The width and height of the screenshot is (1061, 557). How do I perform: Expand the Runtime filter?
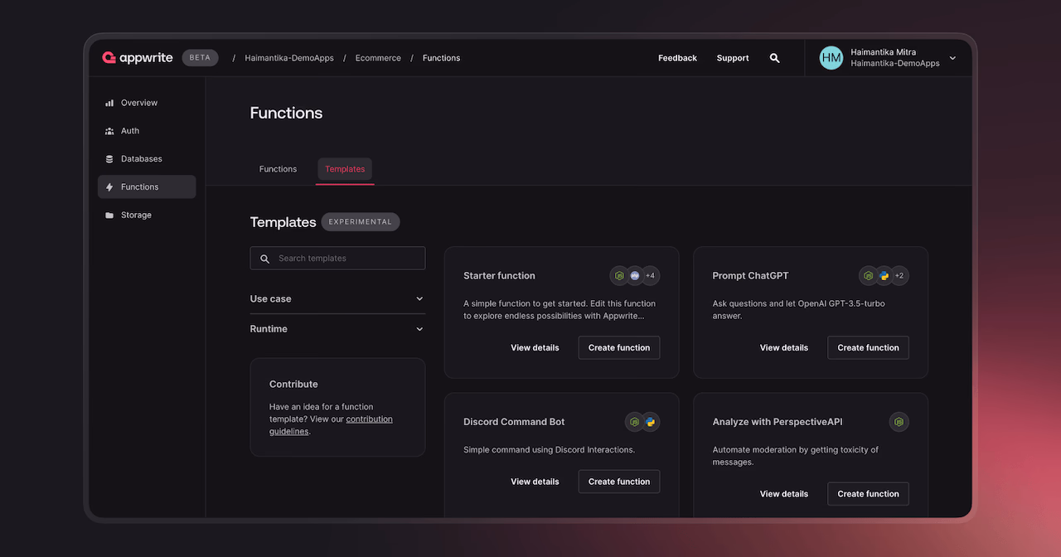[x=337, y=329]
